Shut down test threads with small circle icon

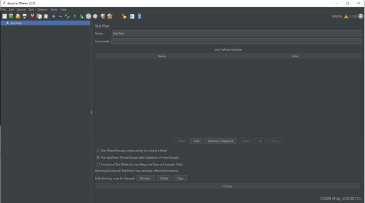point(95,16)
